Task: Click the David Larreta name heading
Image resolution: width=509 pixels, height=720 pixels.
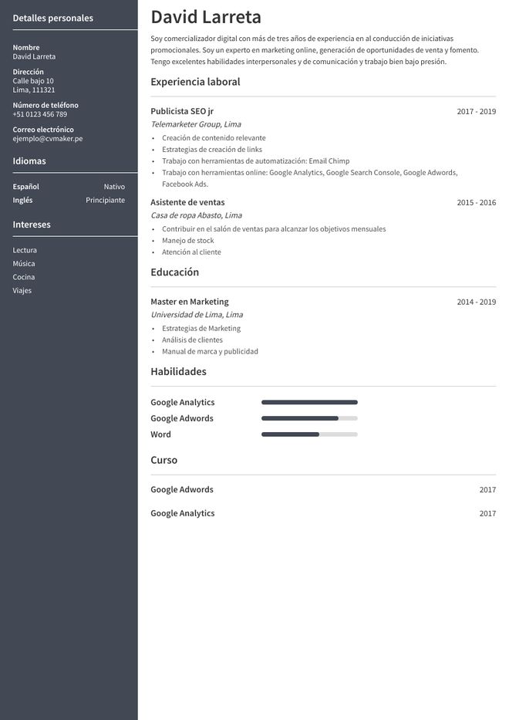Action: tap(206, 18)
